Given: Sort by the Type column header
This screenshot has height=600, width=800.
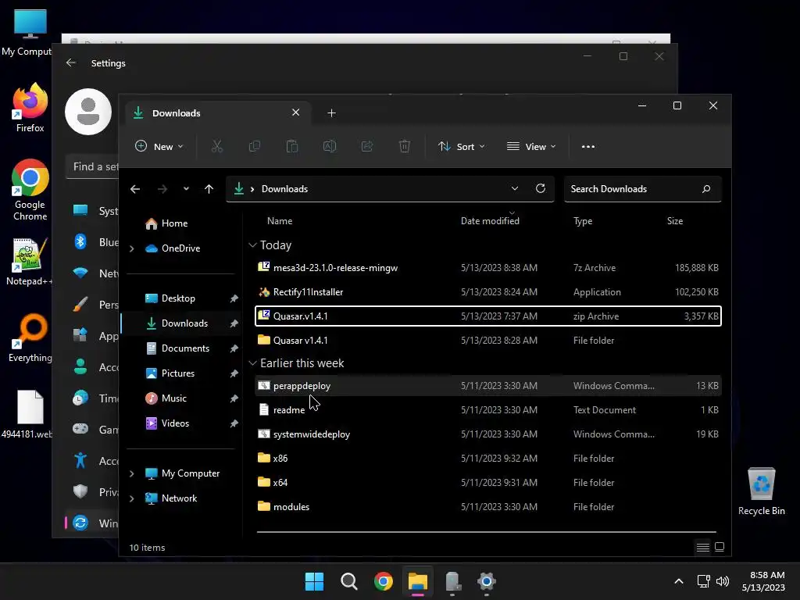Looking at the screenshot, I should coord(583,221).
